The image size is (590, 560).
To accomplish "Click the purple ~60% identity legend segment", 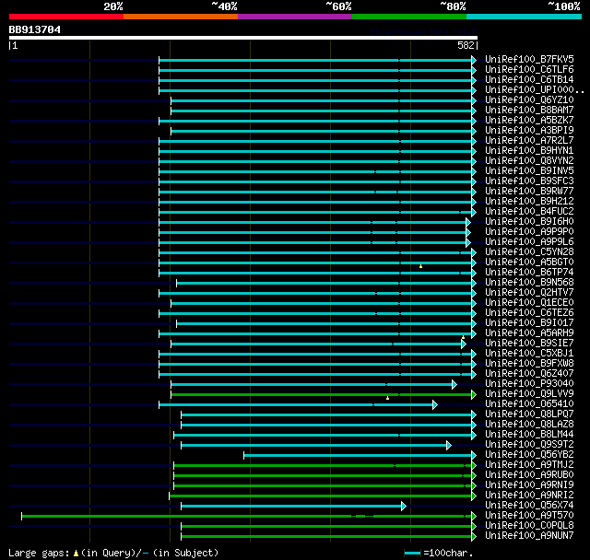I will pos(295,17).
